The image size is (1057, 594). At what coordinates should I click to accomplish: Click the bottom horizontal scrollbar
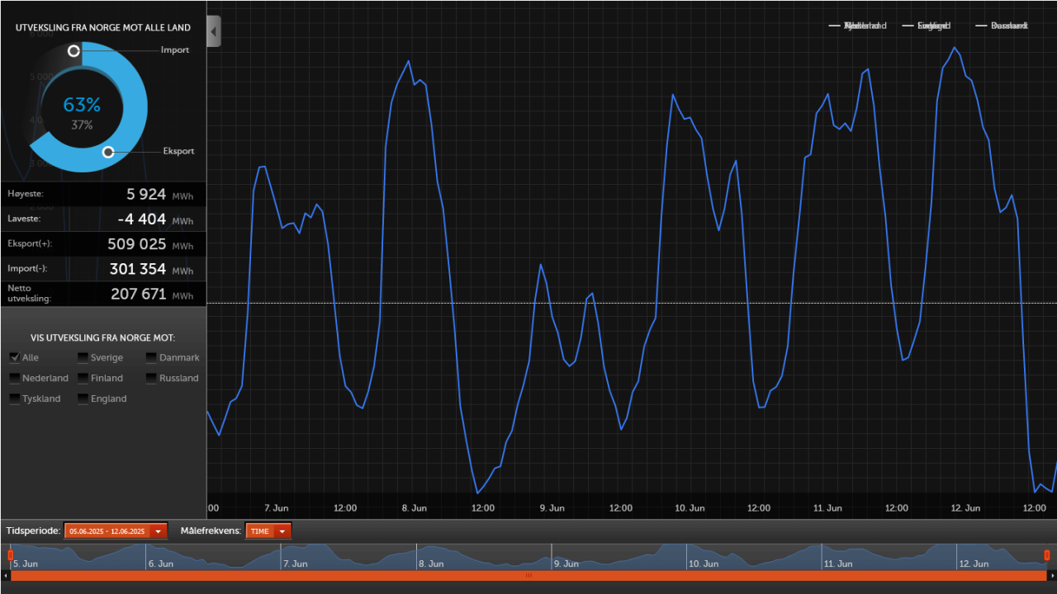click(528, 576)
